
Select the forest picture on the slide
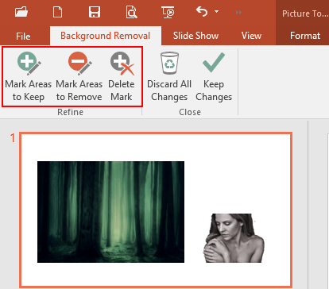tap(110, 212)
